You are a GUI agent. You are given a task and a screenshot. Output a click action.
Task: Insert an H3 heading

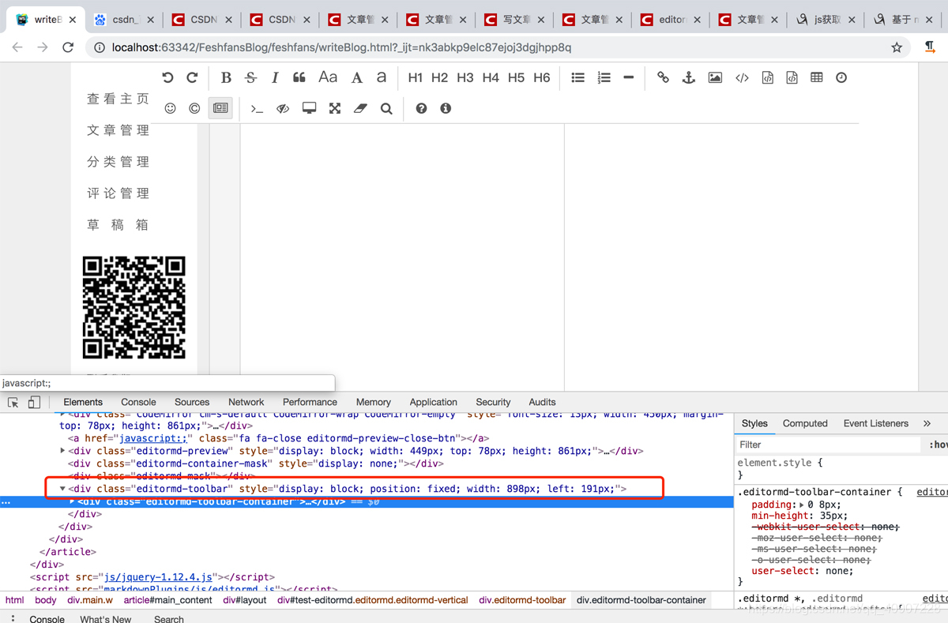click(465, 77)
